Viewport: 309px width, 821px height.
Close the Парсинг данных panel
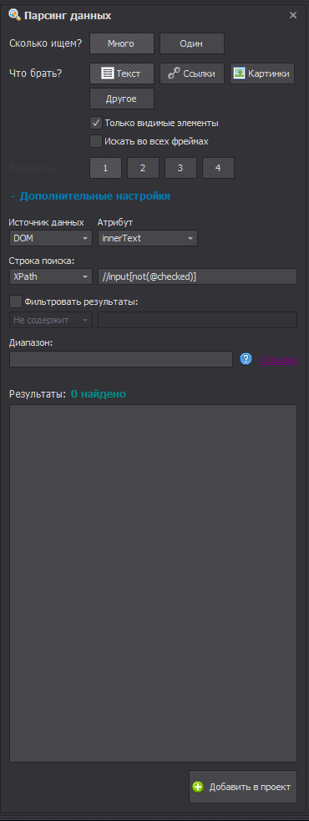[x=293, y=16]
